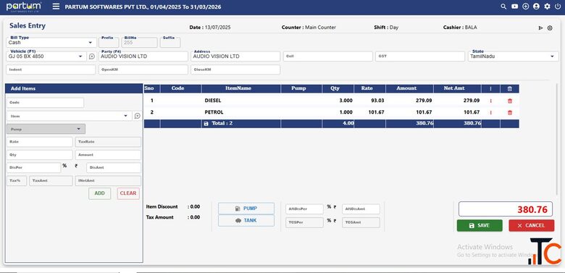Click the add icon next to Item dropdown
Image resolution: width=565 pixels, height=273 pixels.
tap(138, 116)
